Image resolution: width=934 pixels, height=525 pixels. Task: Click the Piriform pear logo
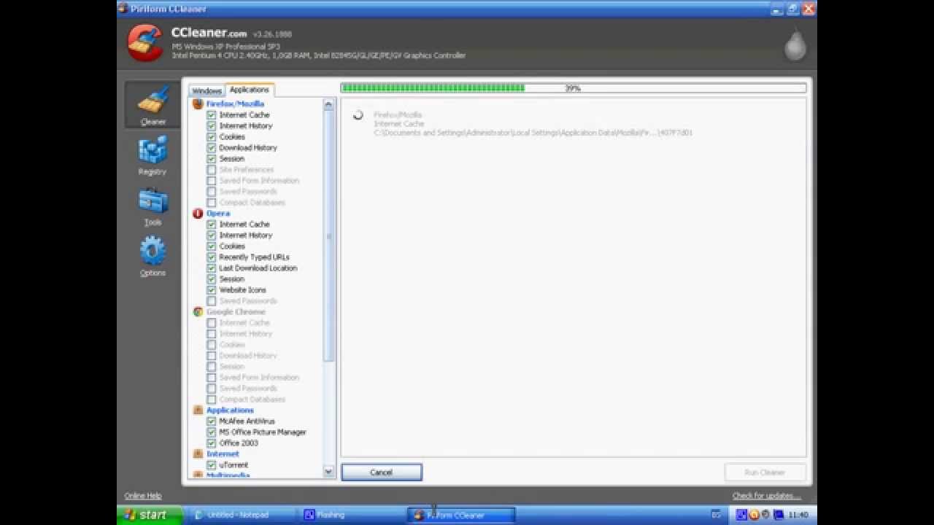(x=795, y=44)
